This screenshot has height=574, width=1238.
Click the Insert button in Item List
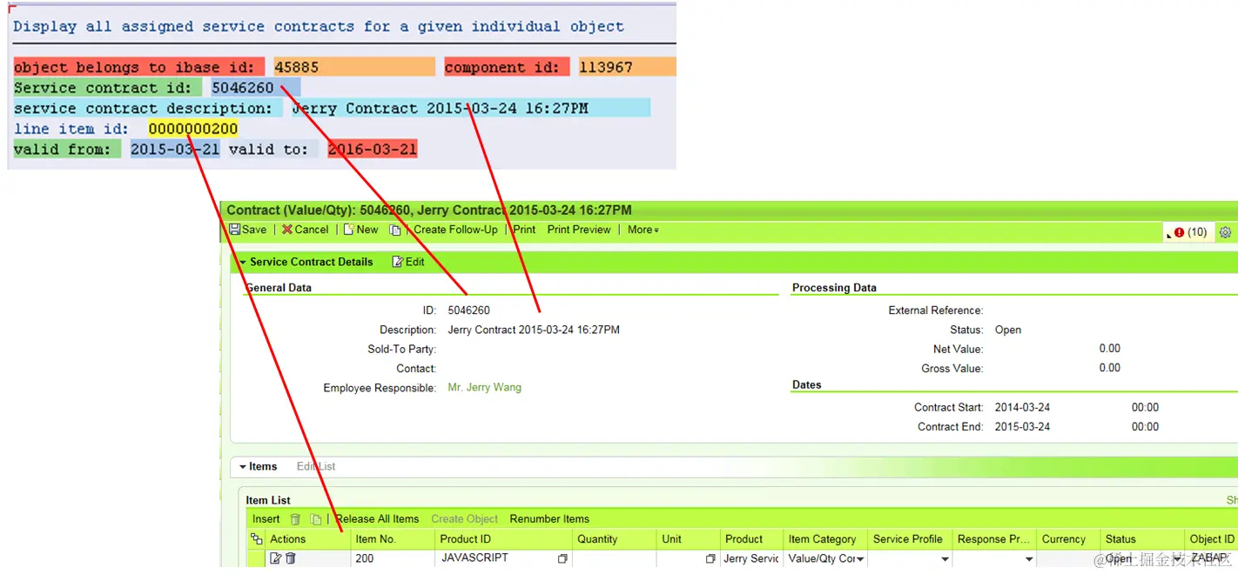point(266,519)
